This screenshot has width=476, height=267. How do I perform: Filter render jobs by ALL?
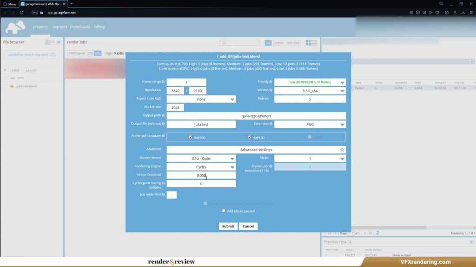(268, 43)
